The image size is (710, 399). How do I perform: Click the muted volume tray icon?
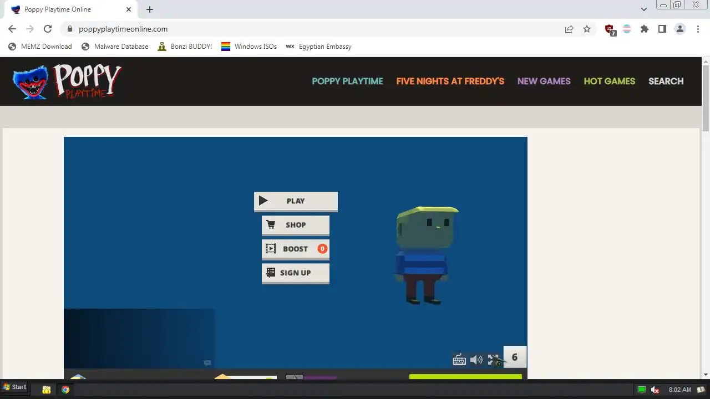click(x=655, y=390)
